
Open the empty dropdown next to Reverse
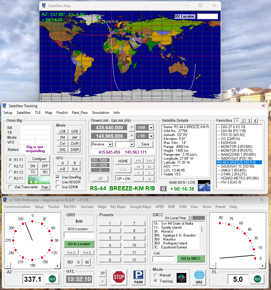click(132, 144)
